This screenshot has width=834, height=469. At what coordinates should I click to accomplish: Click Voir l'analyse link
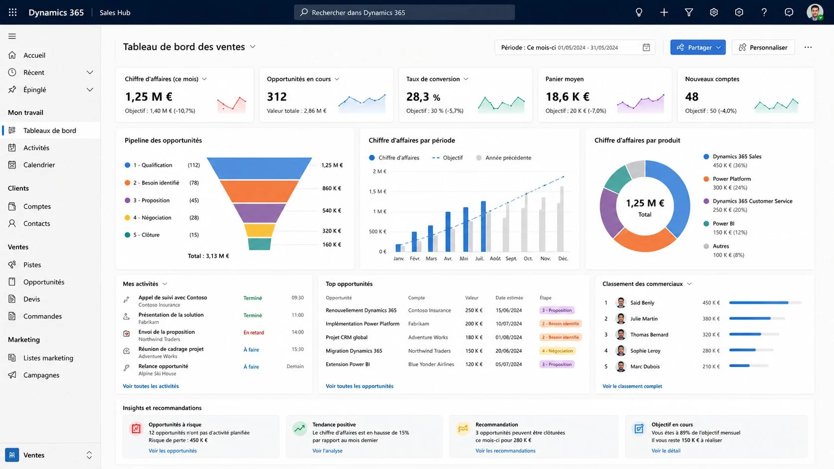click(x=327, y=451)
